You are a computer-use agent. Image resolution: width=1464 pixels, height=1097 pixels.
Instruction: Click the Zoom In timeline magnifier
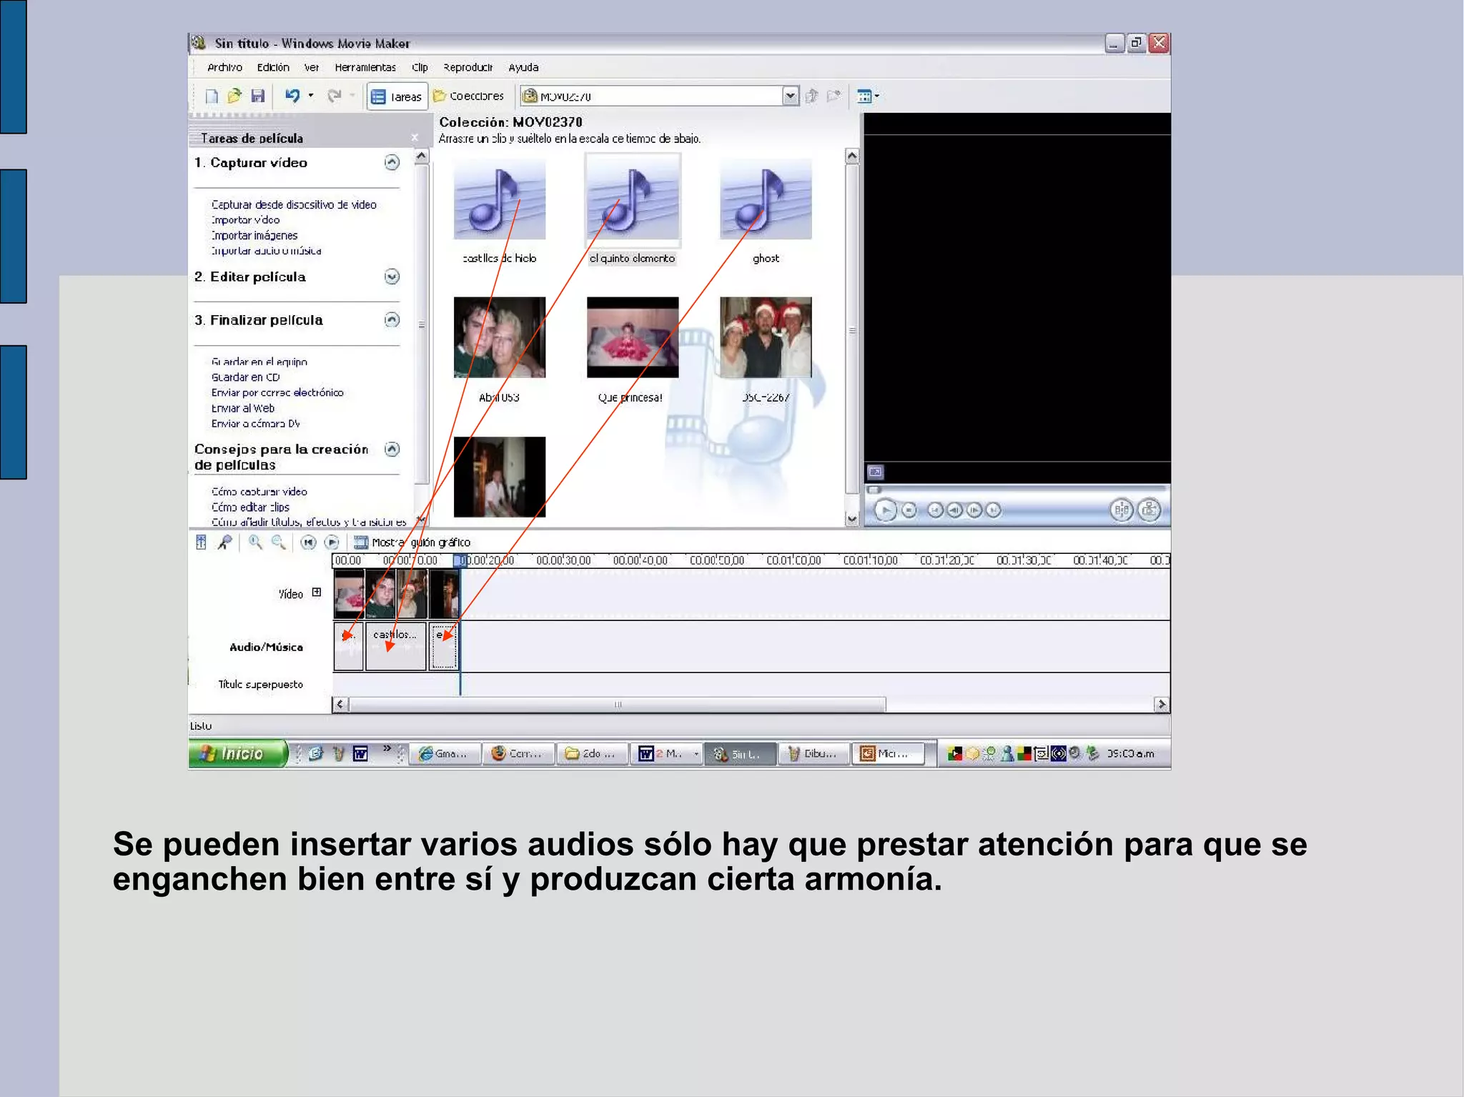point(255,542)
